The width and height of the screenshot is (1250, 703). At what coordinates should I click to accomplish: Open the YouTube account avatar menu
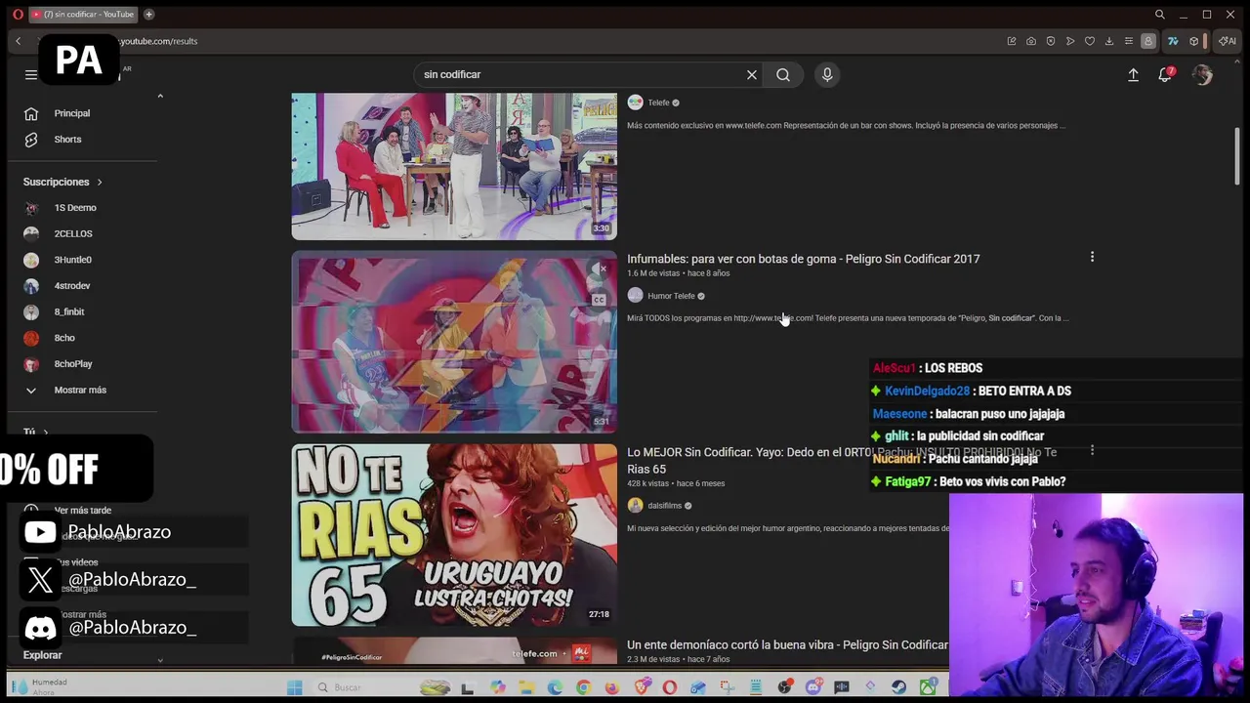pyautogui.click(x=1202, y=74)
